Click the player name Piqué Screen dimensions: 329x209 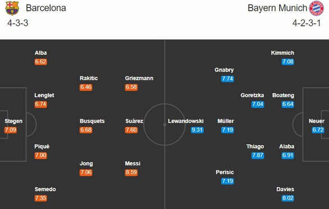coord(42,146)
